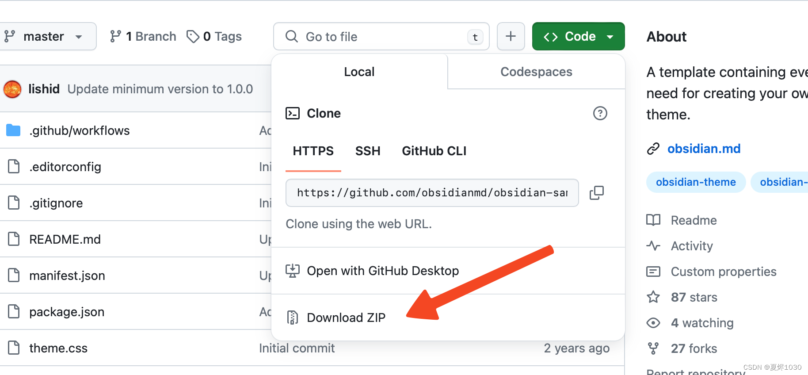808x375 pixels.
Task: Click the clone URL text field
Action: [432, 193]
